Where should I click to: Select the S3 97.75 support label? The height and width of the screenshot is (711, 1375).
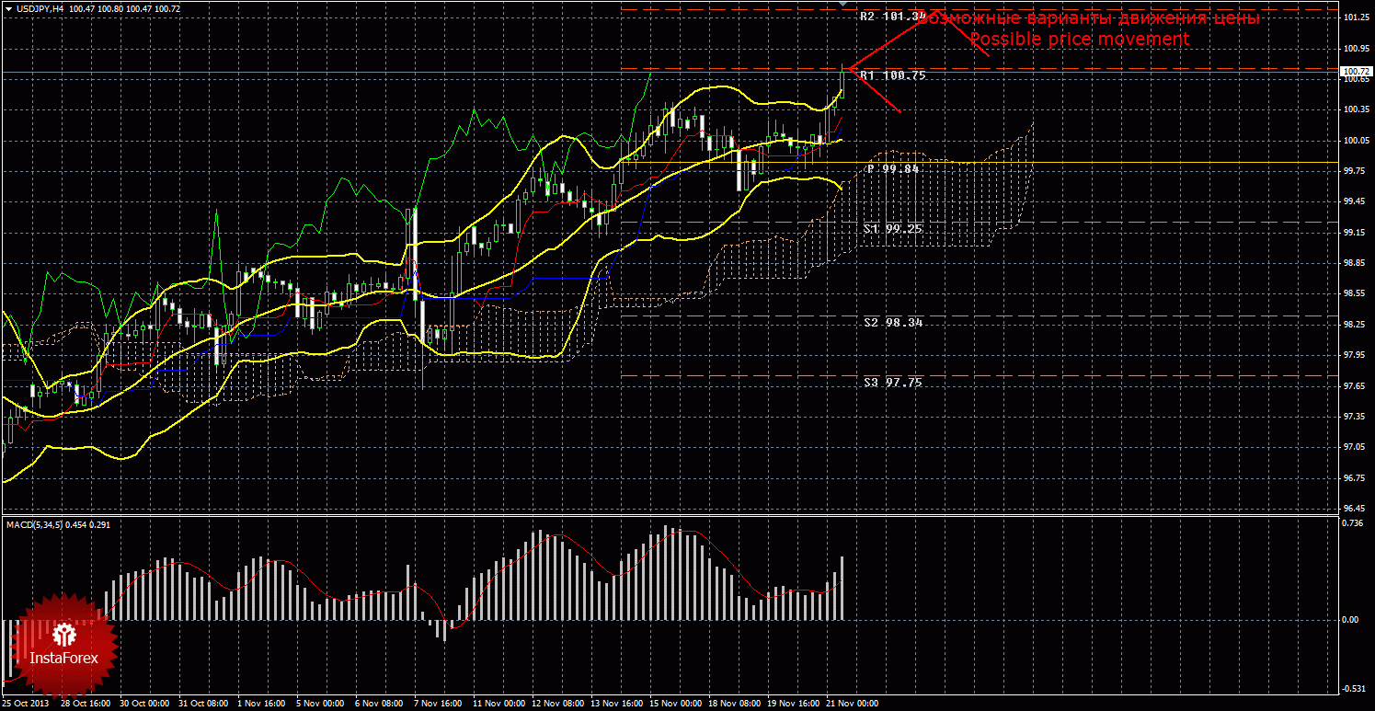[x=893, y=382]
